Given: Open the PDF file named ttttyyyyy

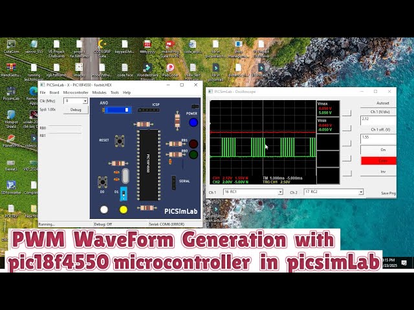Looking at the screenshot, I should [147, 46].
